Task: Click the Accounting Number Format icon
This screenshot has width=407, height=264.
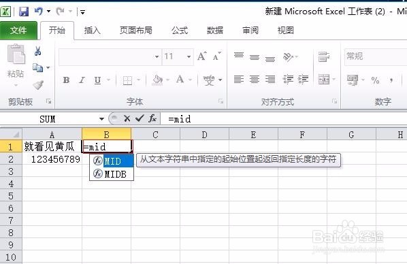Action: 353,80
